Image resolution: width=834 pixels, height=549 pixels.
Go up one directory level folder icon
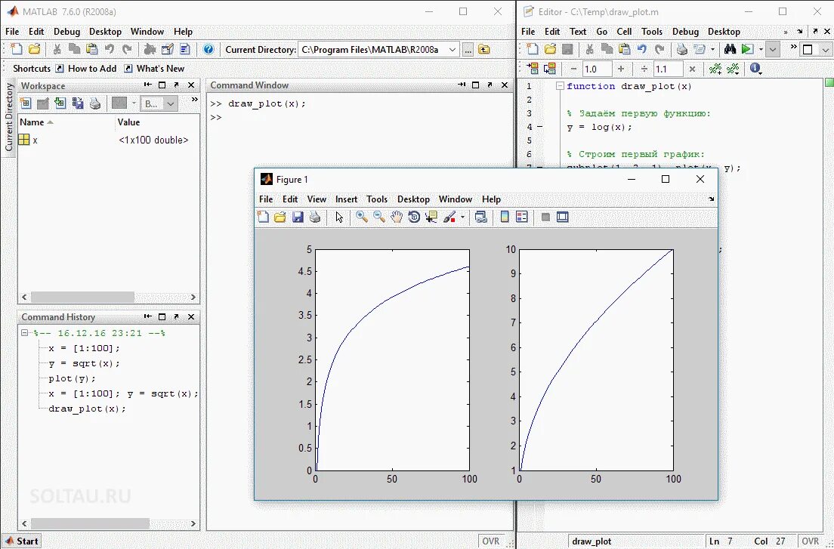pos(484,49)
